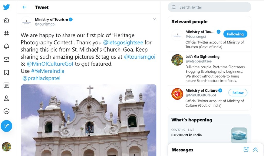264x156 pixels.
Task: Open Notifications bell icon
Action: tap(6, 46)
